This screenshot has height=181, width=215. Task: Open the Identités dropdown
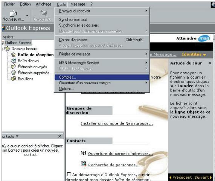[x=194, y=55]
